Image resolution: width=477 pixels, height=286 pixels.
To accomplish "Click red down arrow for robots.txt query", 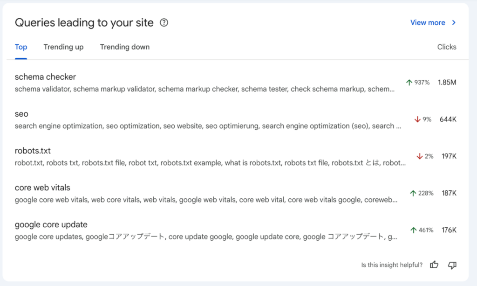I will click(420, 156).
